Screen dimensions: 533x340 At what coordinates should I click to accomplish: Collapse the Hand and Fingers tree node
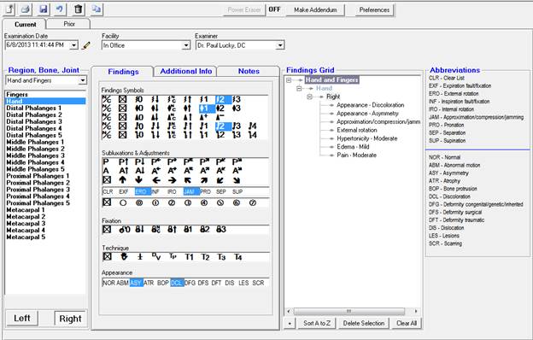(x=289, y=80)
